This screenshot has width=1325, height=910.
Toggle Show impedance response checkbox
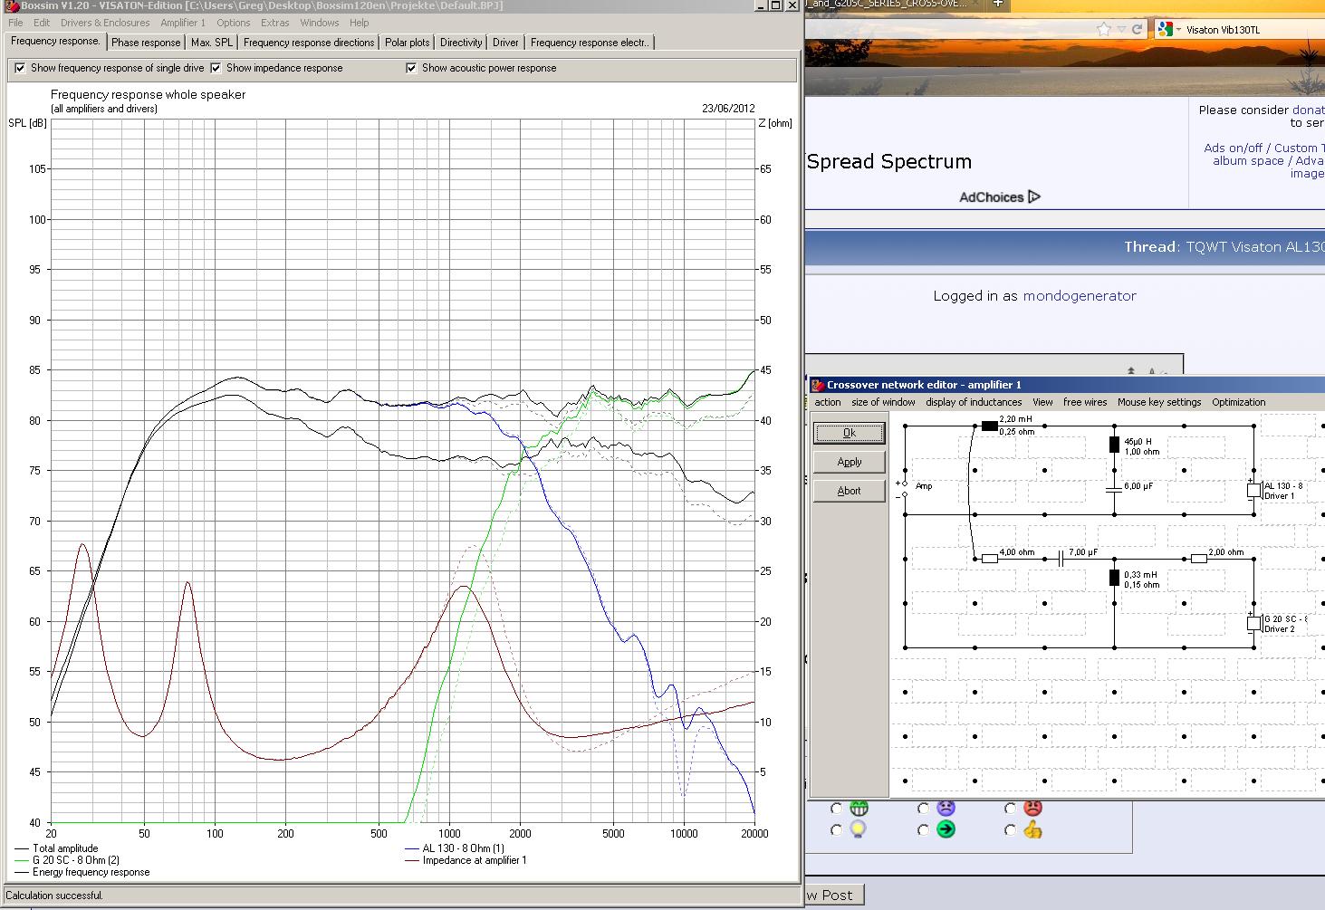216,68
